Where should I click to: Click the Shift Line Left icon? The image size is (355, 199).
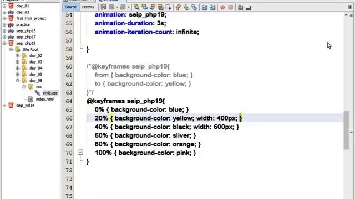[x=205, y=7]
